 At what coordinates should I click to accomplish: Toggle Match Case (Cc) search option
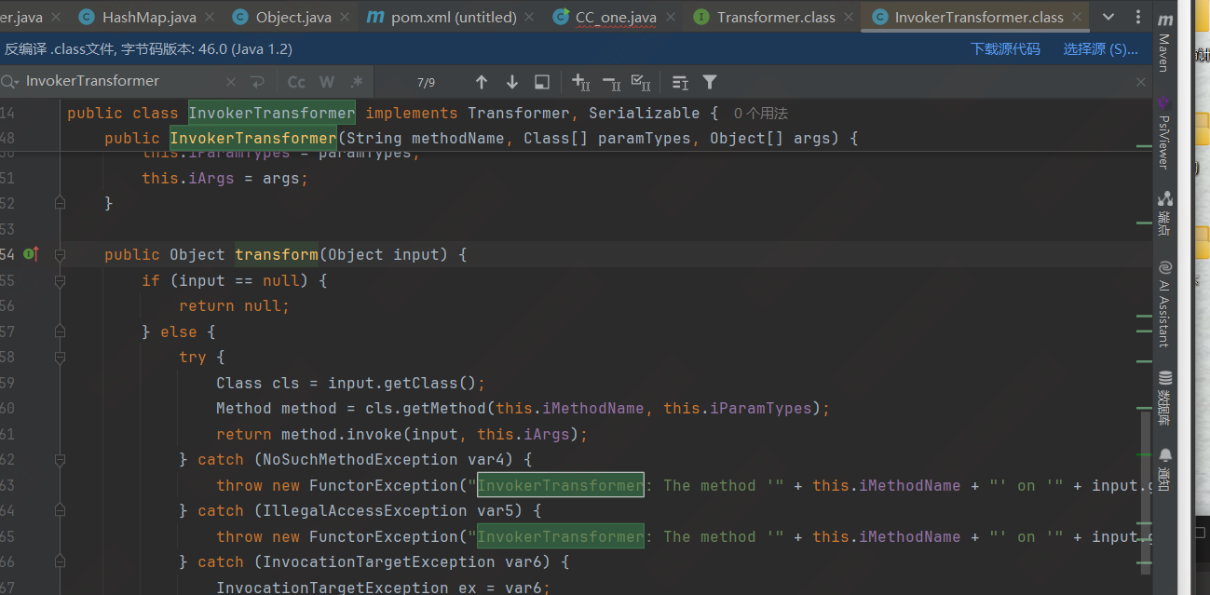click(x=296, y=82)
